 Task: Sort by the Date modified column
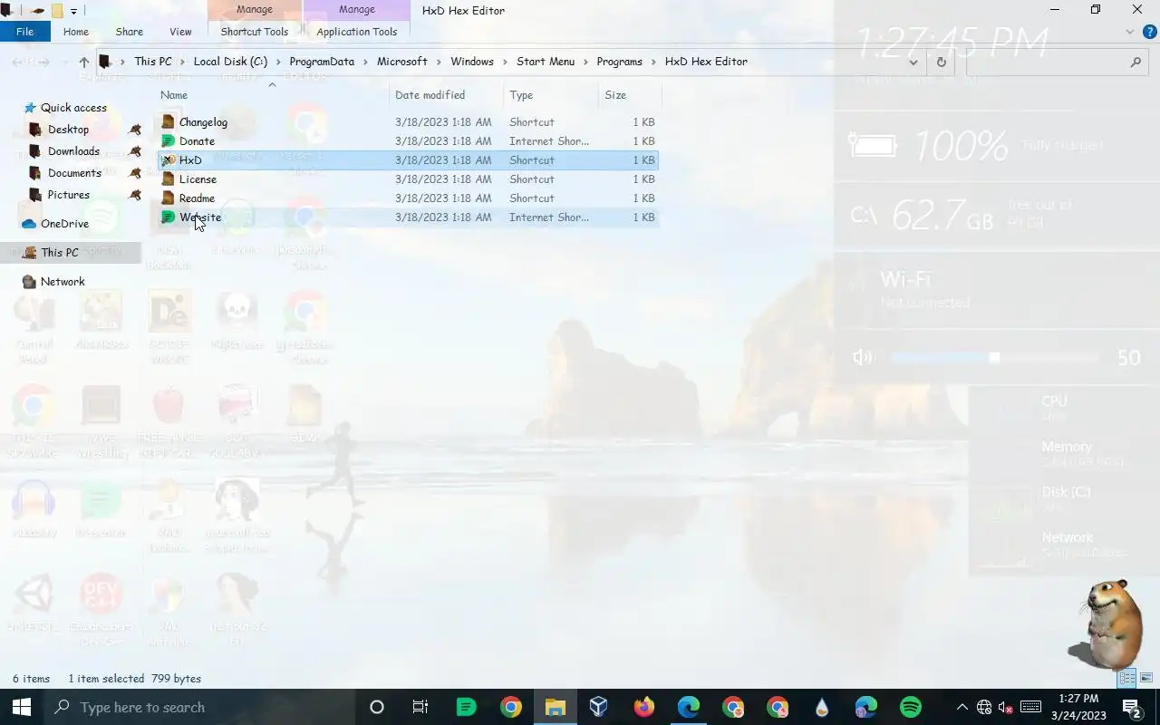click(x=430, y=95)
